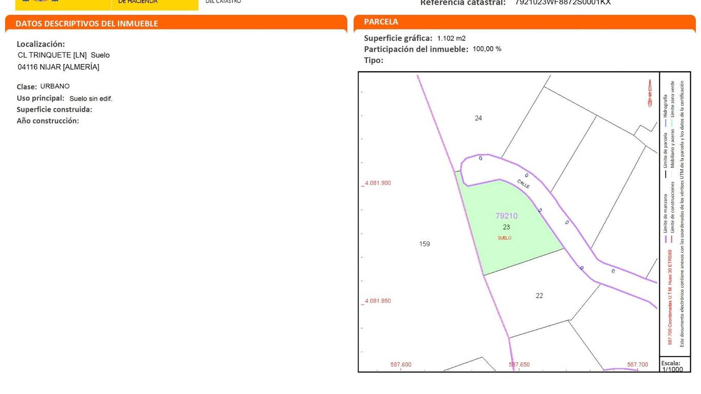Click the red SUELO label on parcel
This screenshot has width=701, height=394.
point(504,238)
